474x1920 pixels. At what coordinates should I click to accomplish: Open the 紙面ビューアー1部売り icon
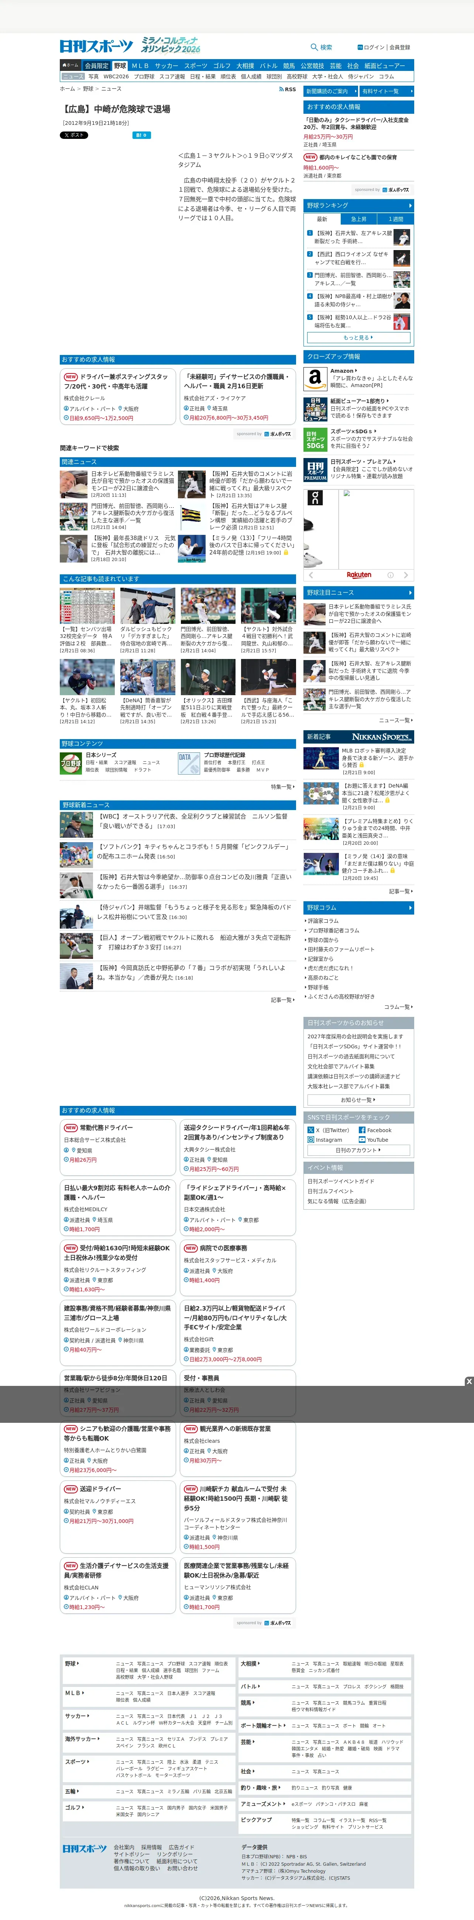coord(315,409)
